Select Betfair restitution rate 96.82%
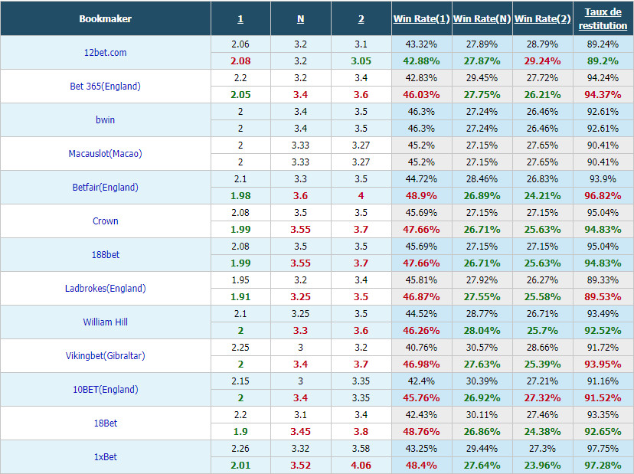This screenshot has width=634, height=474. (x=603, y=196)
